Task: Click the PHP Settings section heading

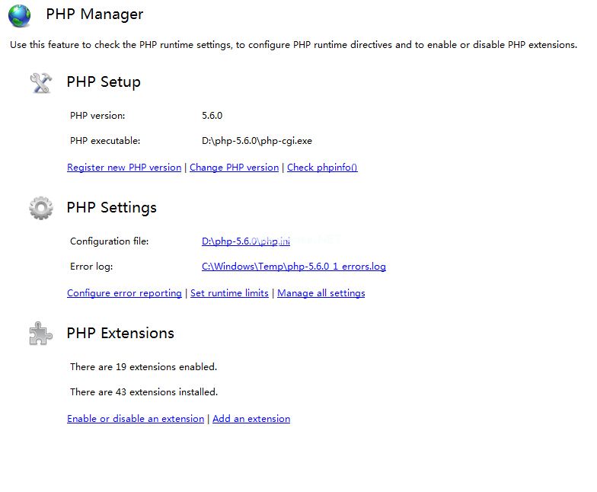Action: pos(111,207)
